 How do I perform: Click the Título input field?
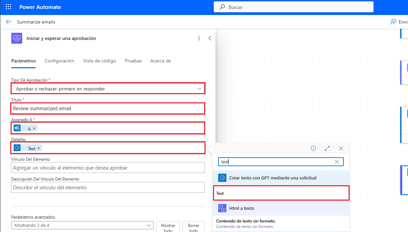coord(108,108)
